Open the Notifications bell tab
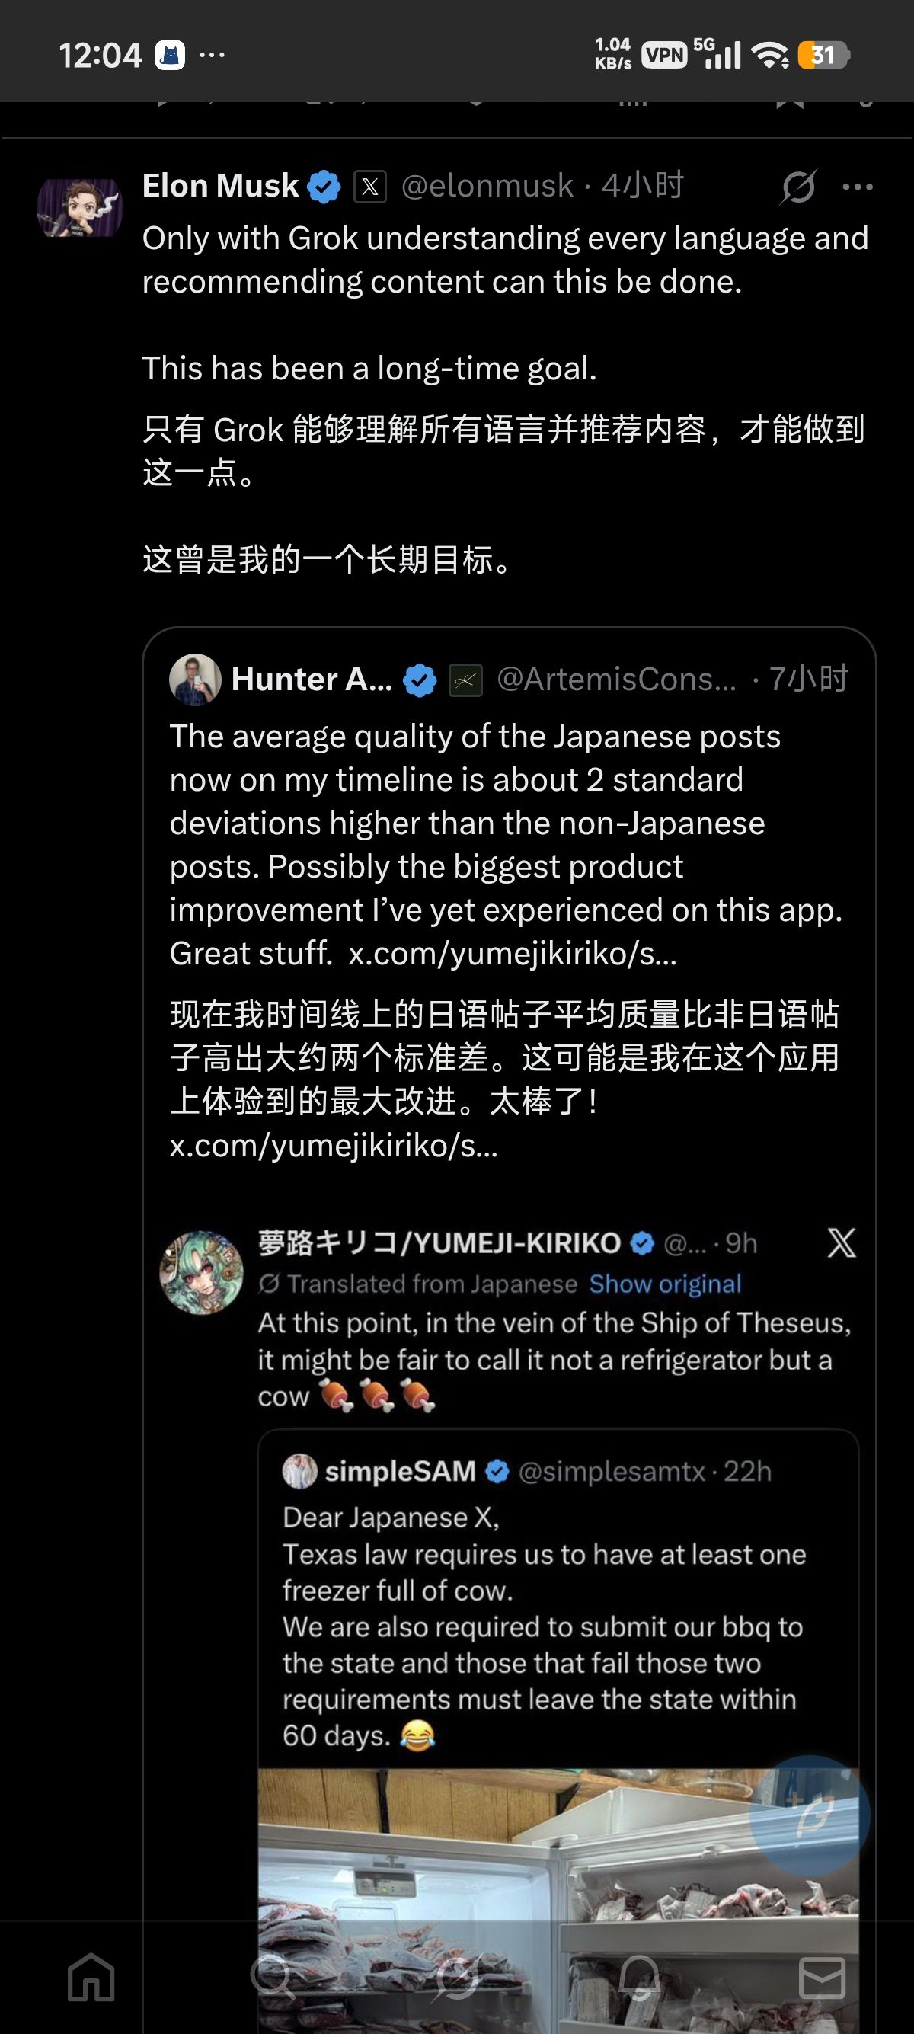Viewport: 914px width, 2034px height. click(x=639, y=1978)
